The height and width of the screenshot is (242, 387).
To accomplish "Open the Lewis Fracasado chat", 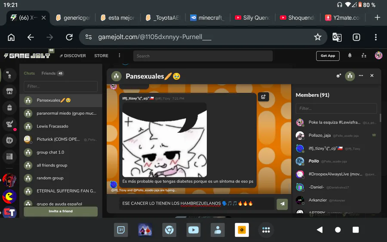I will pos(61,126).
